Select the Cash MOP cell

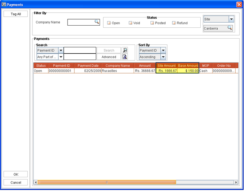206,71
